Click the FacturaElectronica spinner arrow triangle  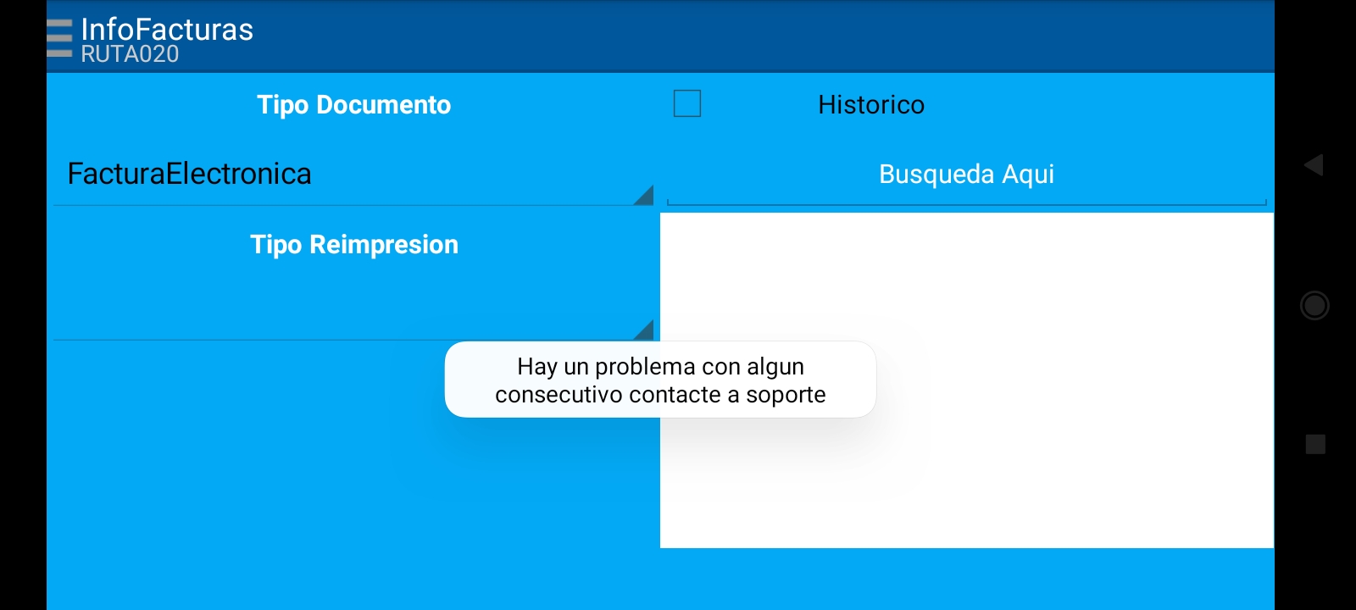tap(644, 196)
